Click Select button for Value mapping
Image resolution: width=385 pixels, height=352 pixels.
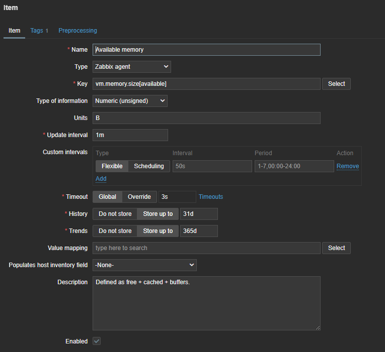pyautogui.click(x=336, y=248)
